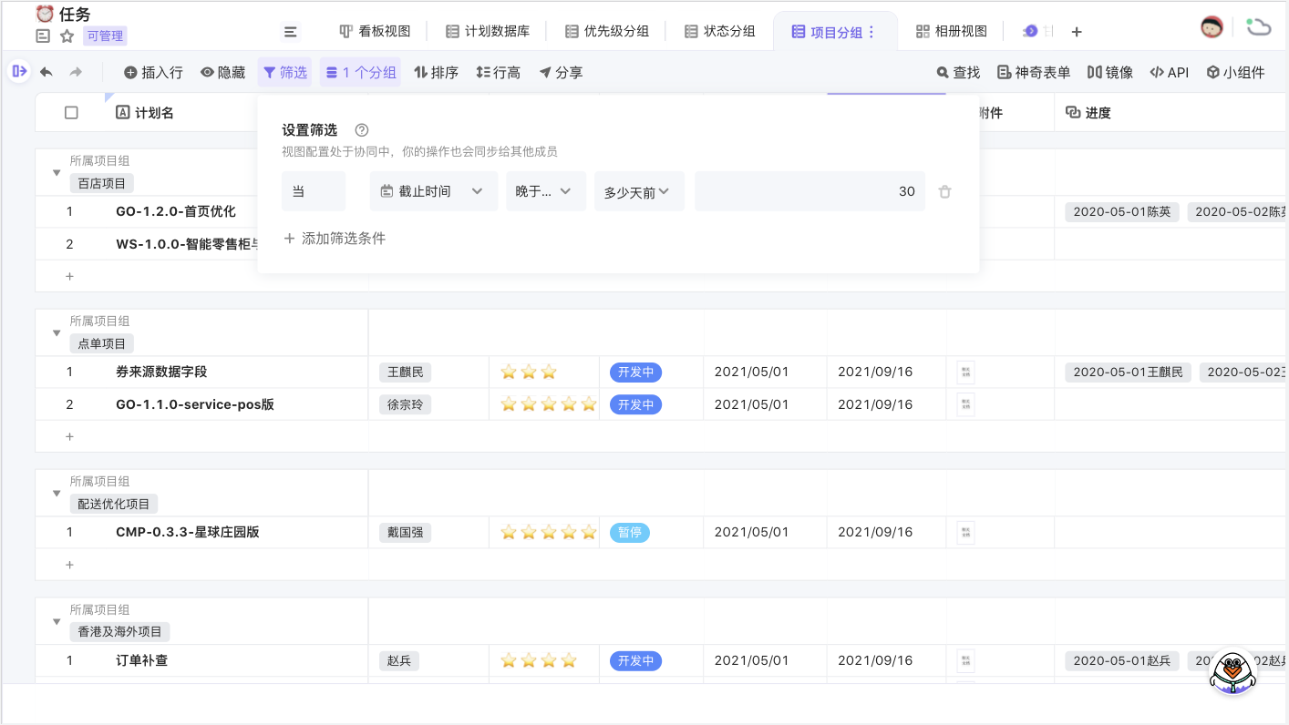
Task: Click the filter help question mark icon
Action: click(x=361, y=130)
